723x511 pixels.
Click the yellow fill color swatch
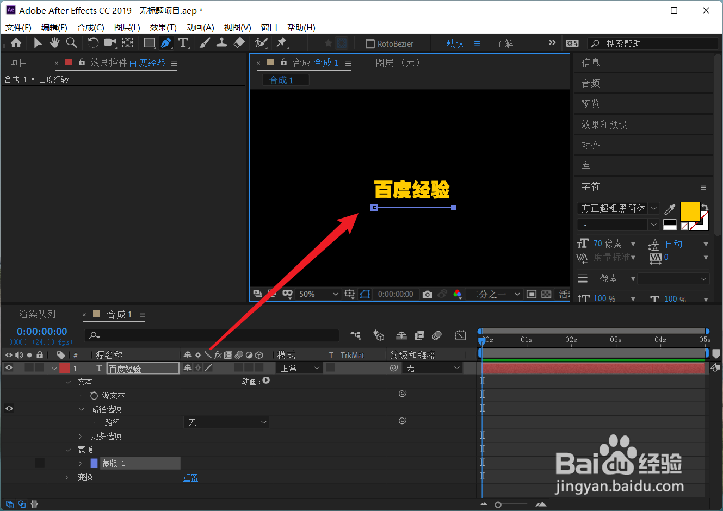point(690,211)
